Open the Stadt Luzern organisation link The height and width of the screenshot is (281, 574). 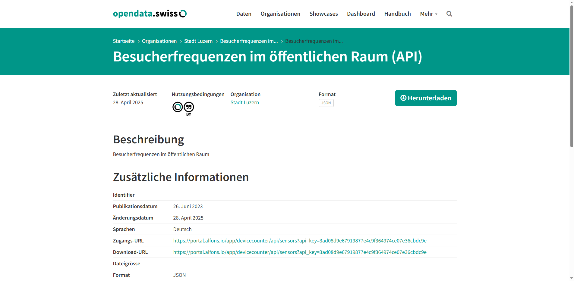tap(244, 102)
